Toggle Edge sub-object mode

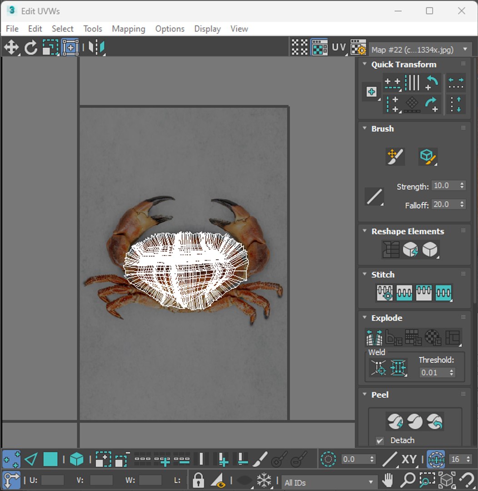coord(31,459)
